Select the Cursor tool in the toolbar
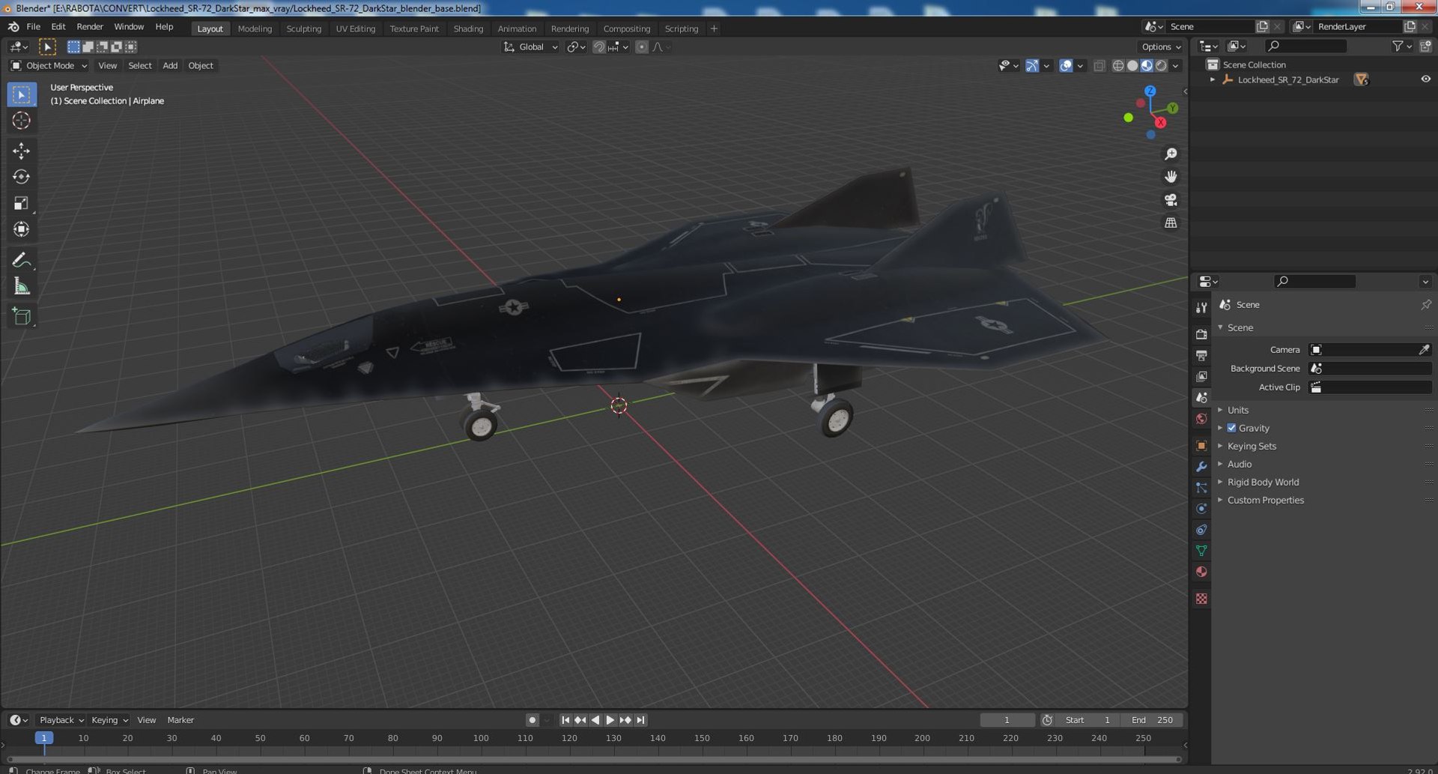Screen dimensions: 1438x774 point(21,121)
